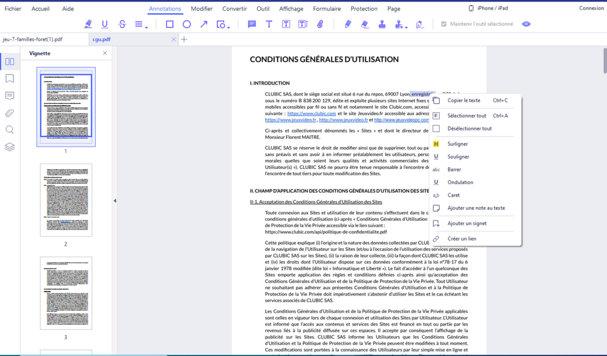The width and height of the screenshot is (607, 356).
Task: Select the Eraser tool
Action: coord(365,24)
